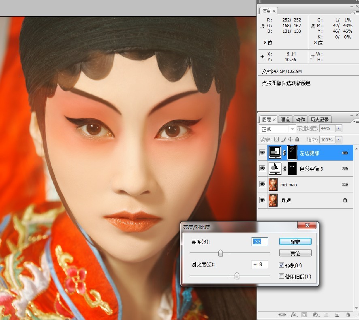Click the link icon on mei-mao layer
359x320 pixels.
point(345,184)
